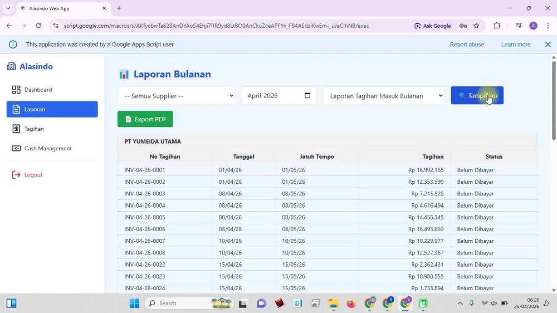Click the site information icon in address bar
Viewport: 557px width, 313px height.
pos(56,26)
